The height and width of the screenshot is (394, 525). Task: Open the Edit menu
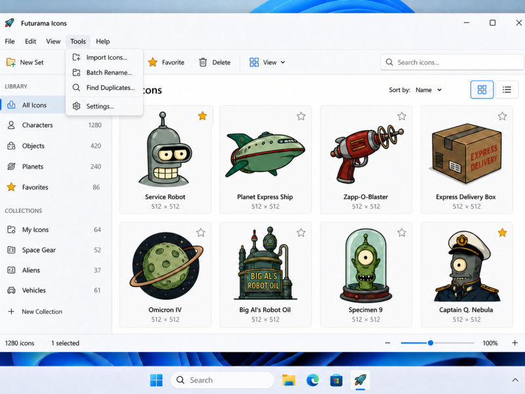coord(30,41)
